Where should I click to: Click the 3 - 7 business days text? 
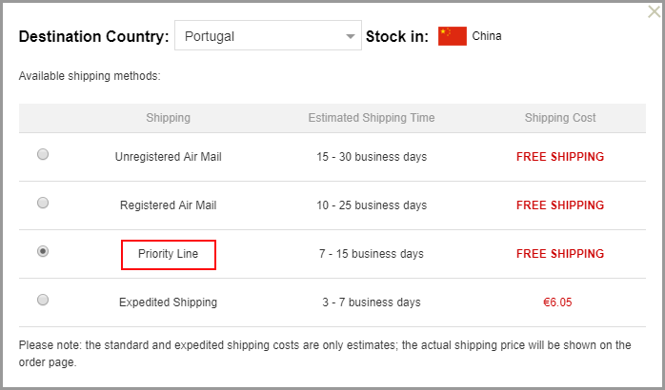click(x=372, y=302)
